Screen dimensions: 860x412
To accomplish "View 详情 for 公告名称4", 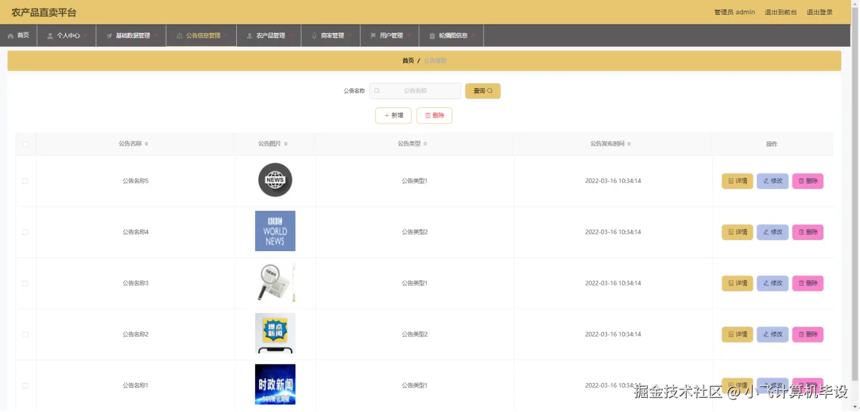I will [x=737, y=232].
